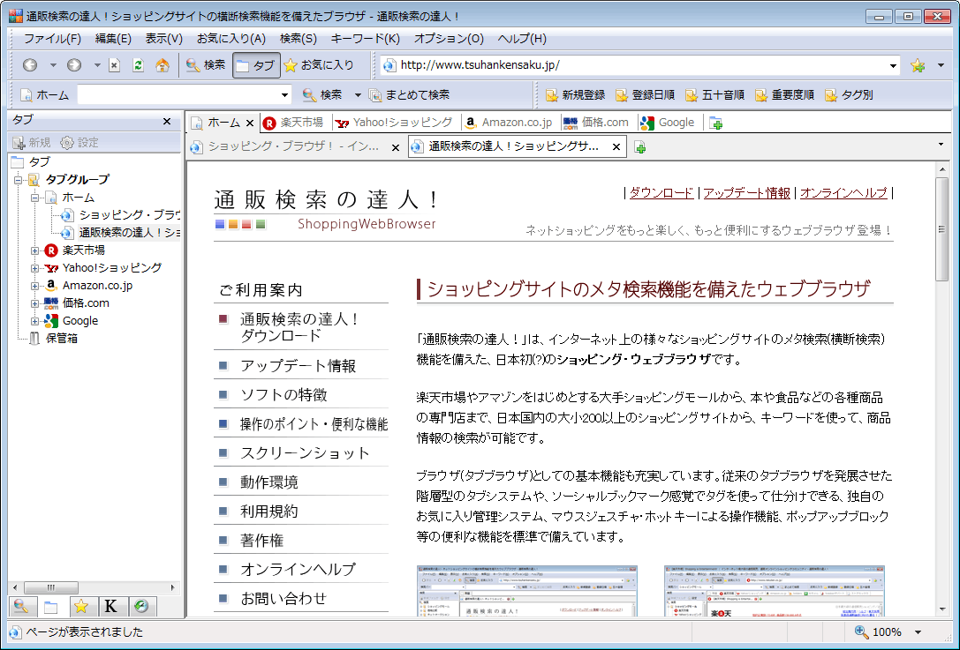The image size is (960, 650).
Task: Open the search keyword combo box dropdown
Action: 284,95
